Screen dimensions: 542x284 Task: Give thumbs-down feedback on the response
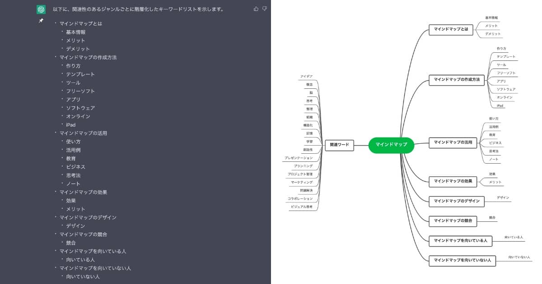tap(265, 9)
